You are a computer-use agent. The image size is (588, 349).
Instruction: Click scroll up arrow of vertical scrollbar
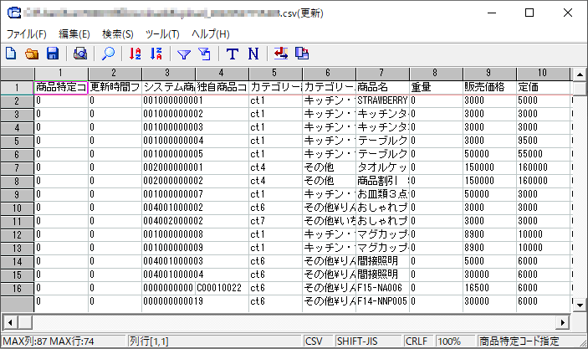pyautogui.click(x=580, y=74)
